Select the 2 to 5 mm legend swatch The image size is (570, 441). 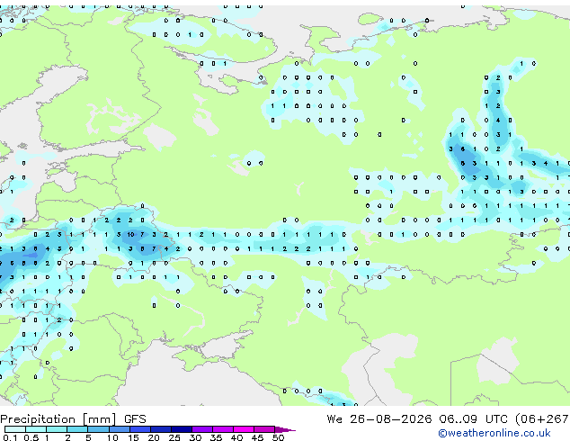77,429
